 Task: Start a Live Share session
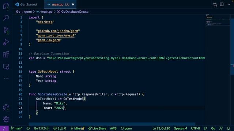(x=97, y=128)
